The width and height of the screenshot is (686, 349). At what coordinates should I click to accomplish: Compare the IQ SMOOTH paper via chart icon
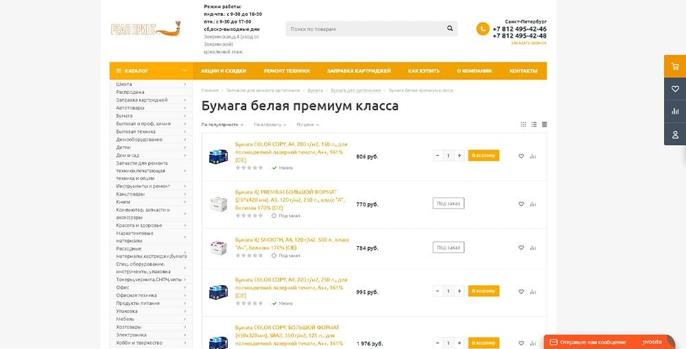(533, 248)
